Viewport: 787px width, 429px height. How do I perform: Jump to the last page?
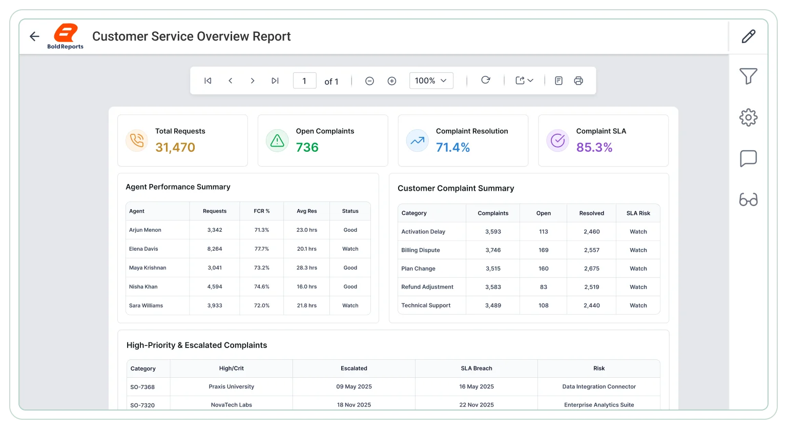tap(275, 80)
